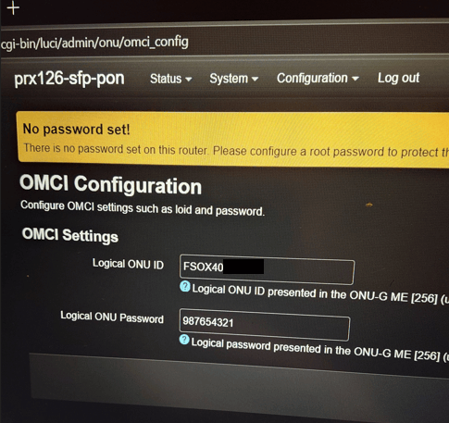
Task: Click the Logical ONU Password field label
Action: (x=112, y=317)
